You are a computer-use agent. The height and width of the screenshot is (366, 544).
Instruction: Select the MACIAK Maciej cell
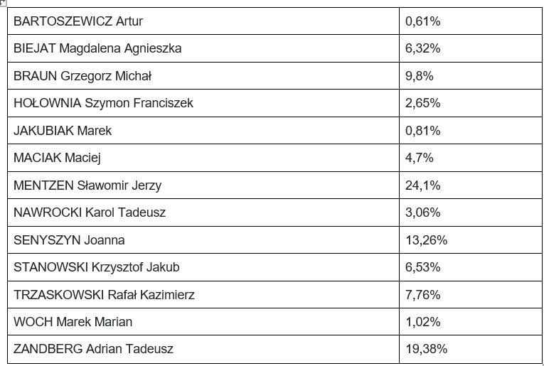tap(203, 158)
